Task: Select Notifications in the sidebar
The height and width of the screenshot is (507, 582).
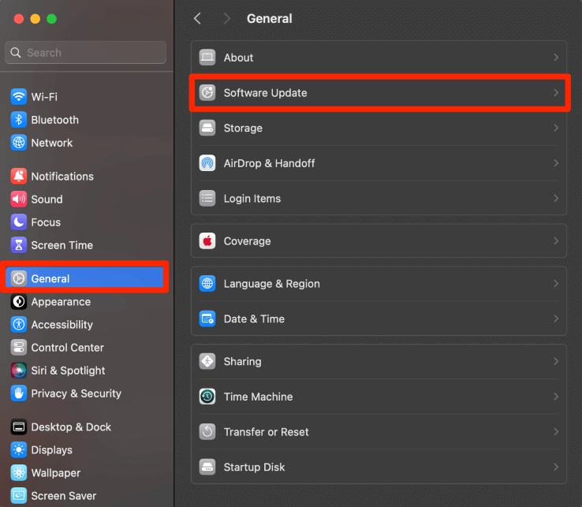Action: point(62,177)
